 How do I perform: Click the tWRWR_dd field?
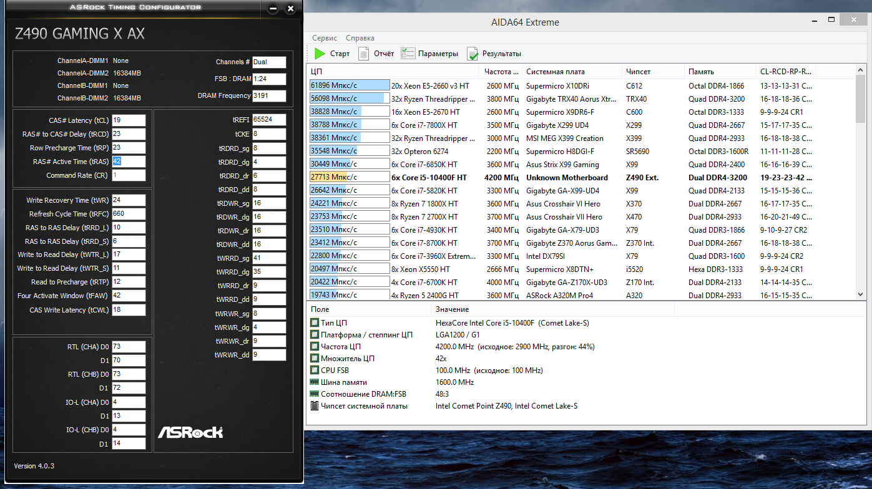click(x=269, y=355)
